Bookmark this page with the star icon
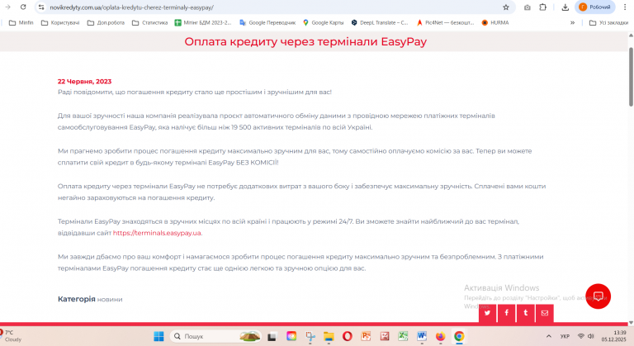This screenshot has width=634, height=346. (506, 7)
